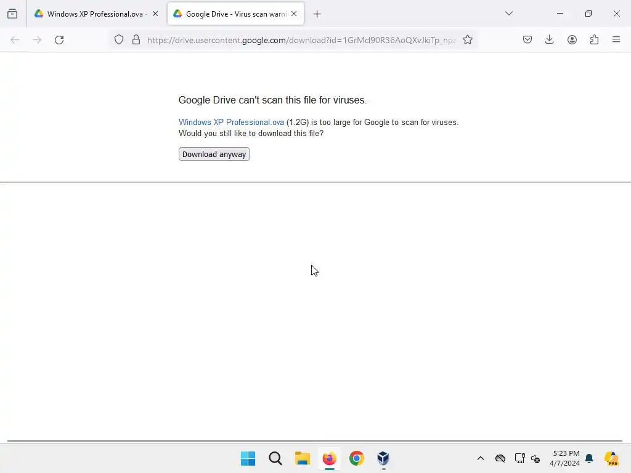Click the muted volume tray icon

click(x=535, y=458)
